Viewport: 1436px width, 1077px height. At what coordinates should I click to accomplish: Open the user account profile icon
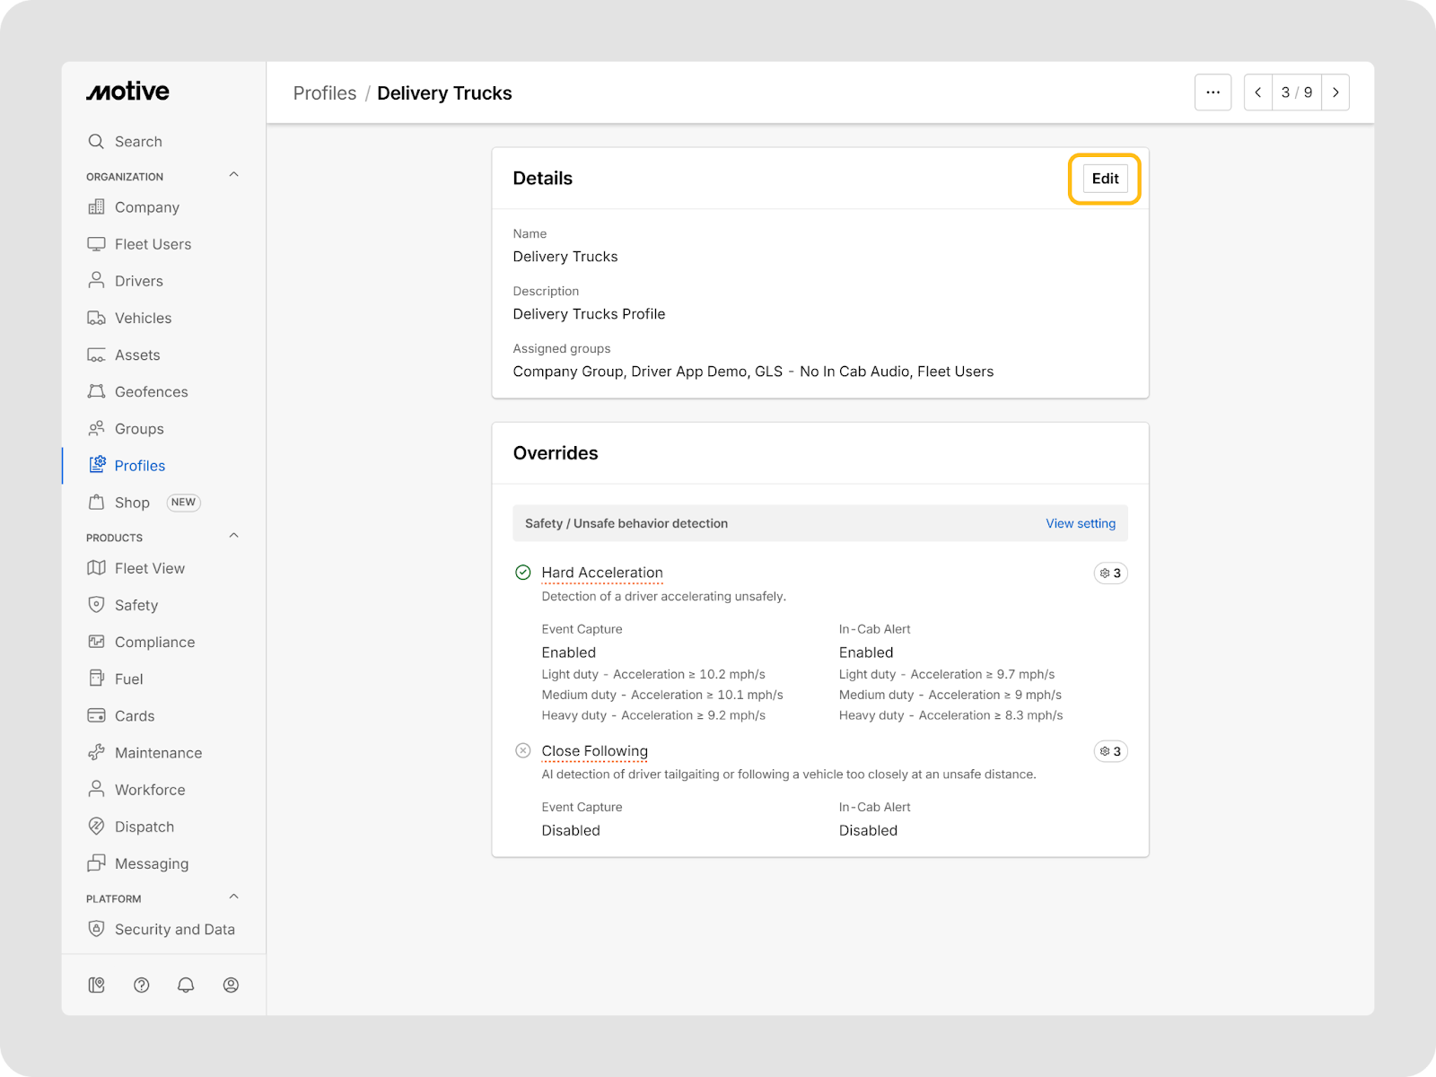tap(231, 985)
